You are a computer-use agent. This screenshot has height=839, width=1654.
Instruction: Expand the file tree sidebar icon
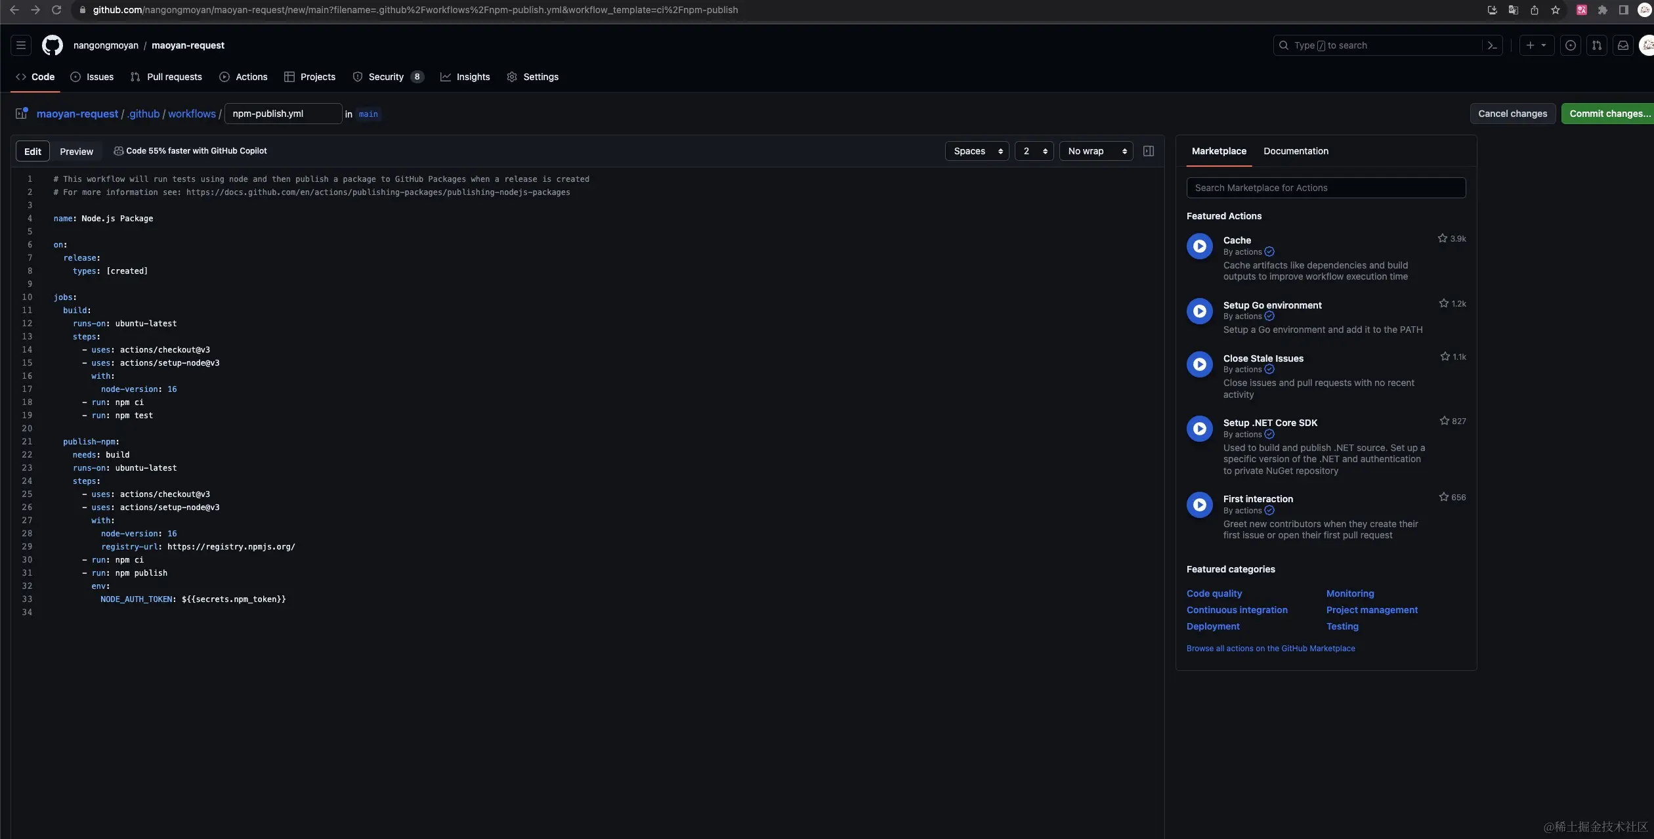(22, 114)
